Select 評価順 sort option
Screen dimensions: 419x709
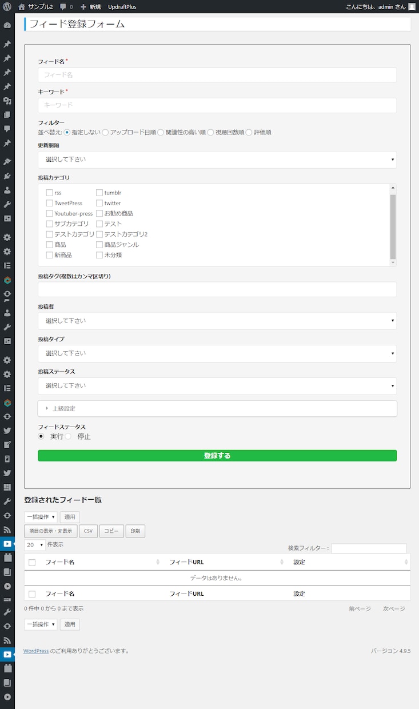pyautogui.click(x=249, y=132)
